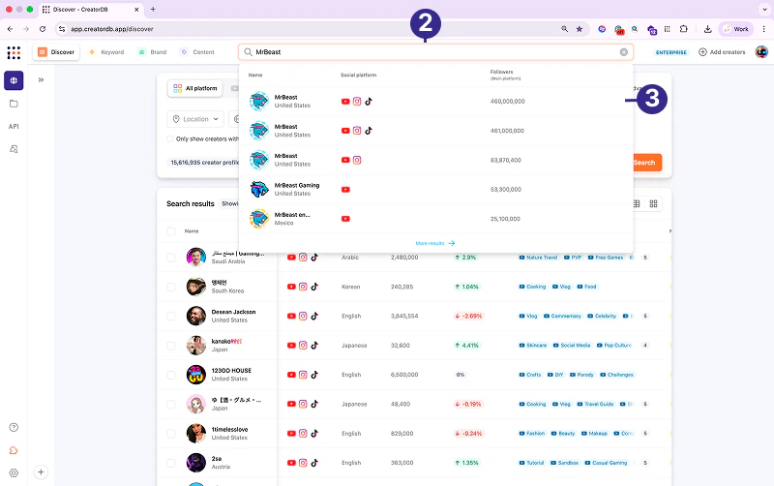This screenshot has height=486, width=774.
Task: Click Instagram icon in 83,870,400 MrBeast row
Action: [x=357, y=160]
